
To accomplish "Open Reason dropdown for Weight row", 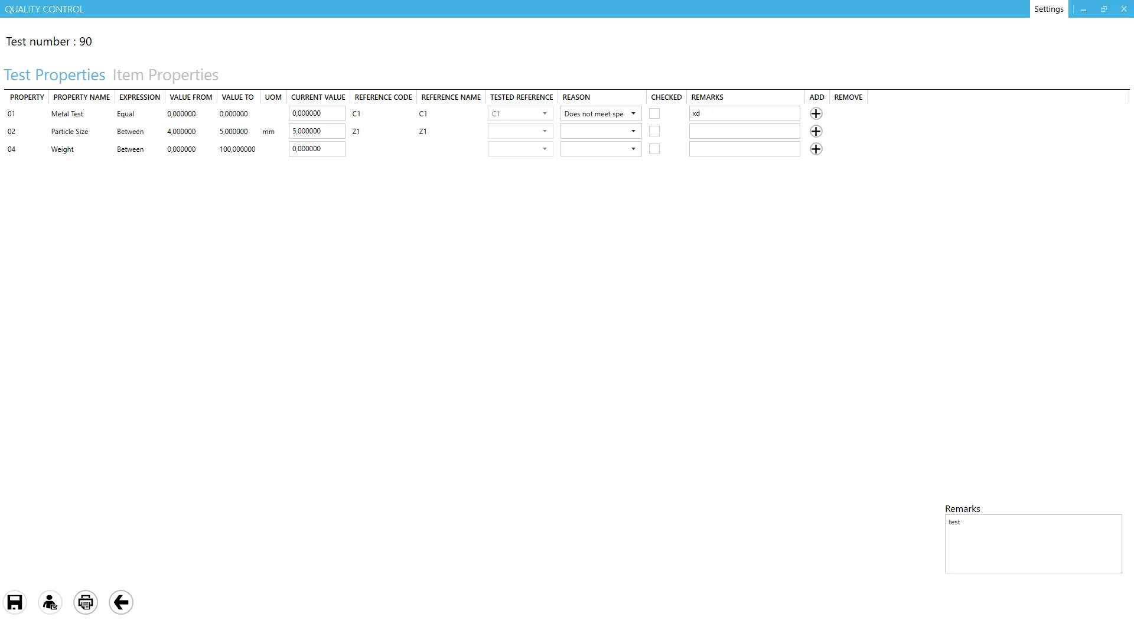I will pyautogui.click(x=601, y=149).
